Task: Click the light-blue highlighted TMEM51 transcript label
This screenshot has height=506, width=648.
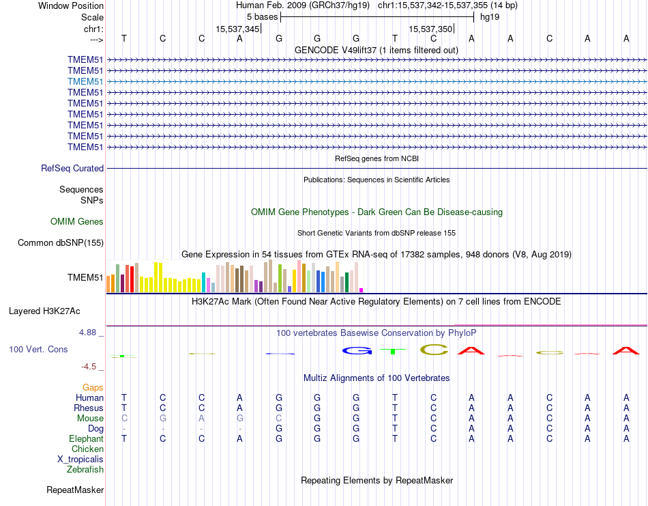Action: 85,81
